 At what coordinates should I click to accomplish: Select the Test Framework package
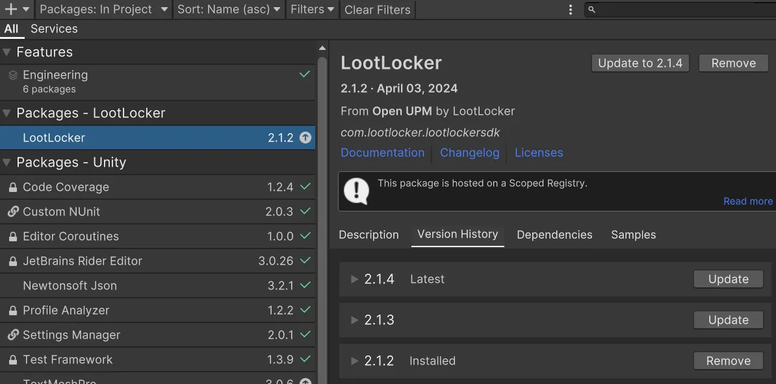tap(157, 359)
